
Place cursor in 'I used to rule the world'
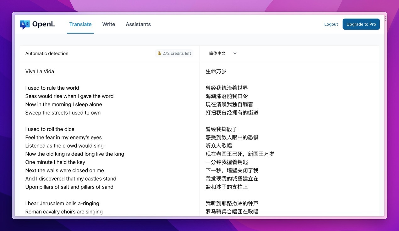[x=52, y=88]
